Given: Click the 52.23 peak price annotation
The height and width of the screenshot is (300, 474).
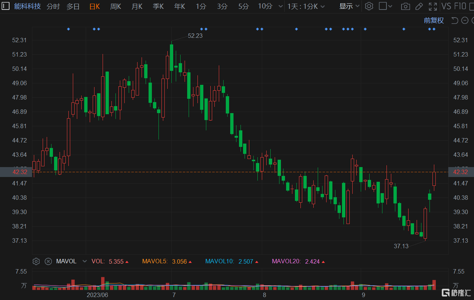Looking at the screenshot, I should tap(195, 36).
